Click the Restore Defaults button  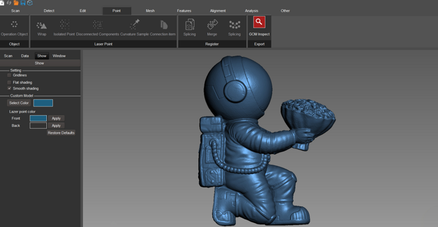click(61, 133)
